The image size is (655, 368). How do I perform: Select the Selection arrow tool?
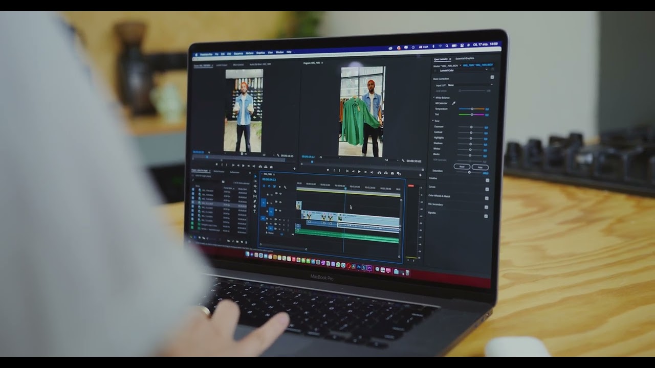(255, 176)
